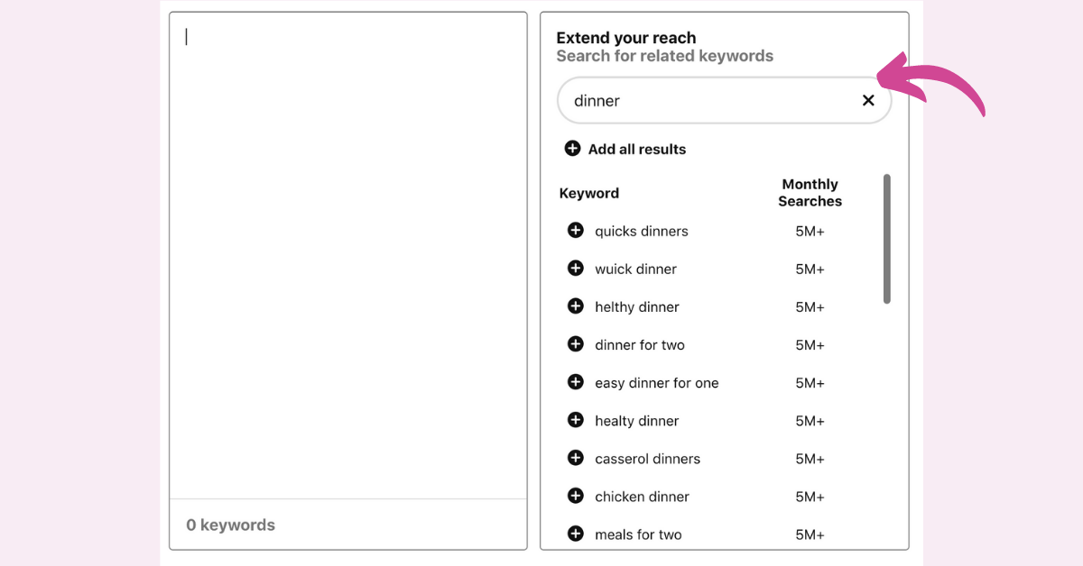Add the 'healty dinner' keyword plus icon
This screenshot has width=1083, height=566.
[x=575, y=419]
